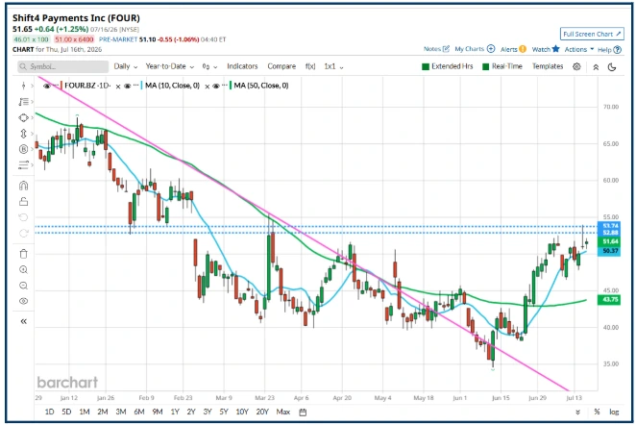Open the Year-to-Date period dropdown
The height and width of the screenshot is (425, 636).
[x=169, y=66]
